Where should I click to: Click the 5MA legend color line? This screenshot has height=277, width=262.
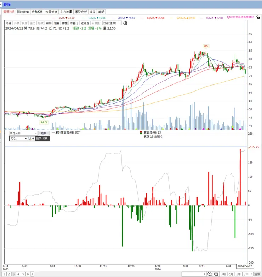point(54,18)
